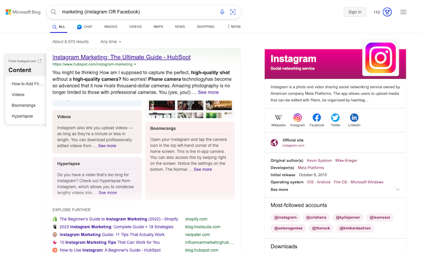
Task: Click the large Instagram logo image
Action: (x=380, y=57)
